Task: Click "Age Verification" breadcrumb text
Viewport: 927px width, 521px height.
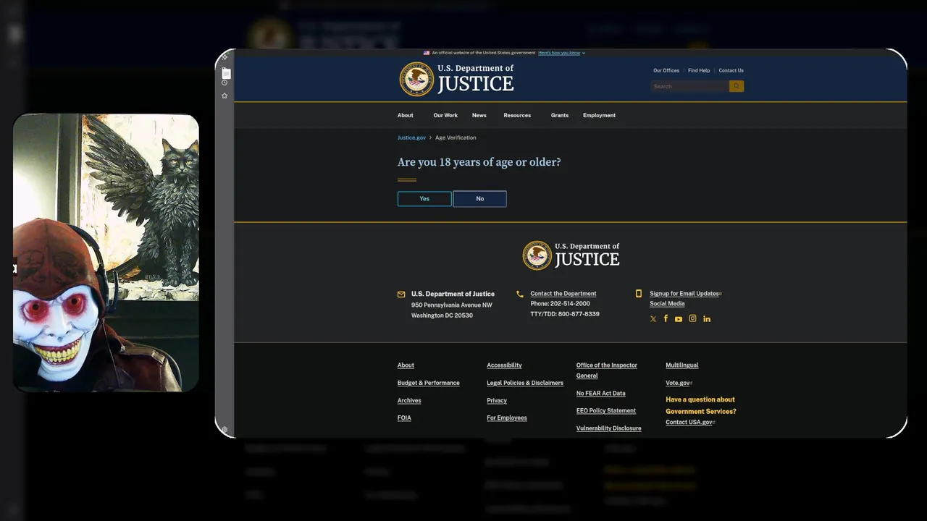Action: point(456,137)
